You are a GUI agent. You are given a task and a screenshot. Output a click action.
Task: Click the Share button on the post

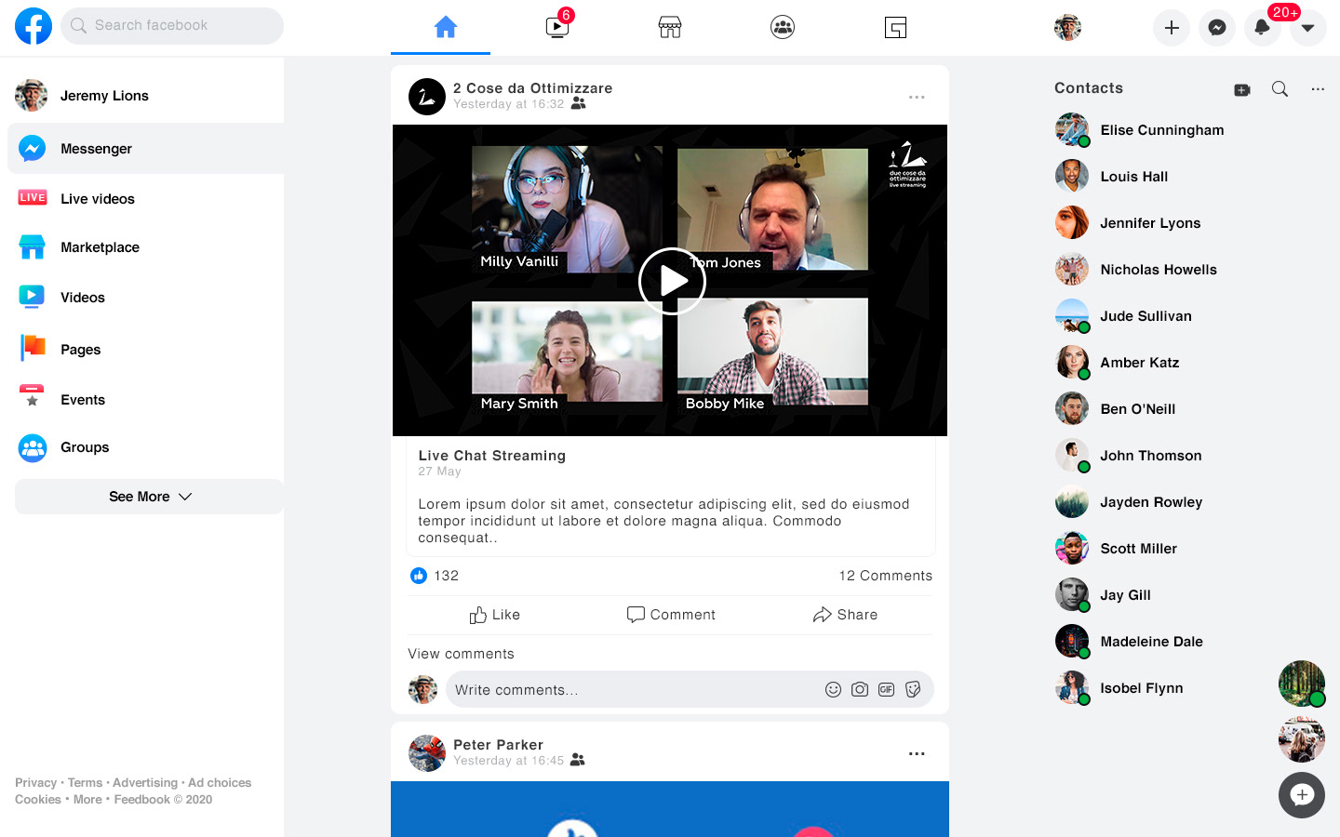(x=845, y=615)
